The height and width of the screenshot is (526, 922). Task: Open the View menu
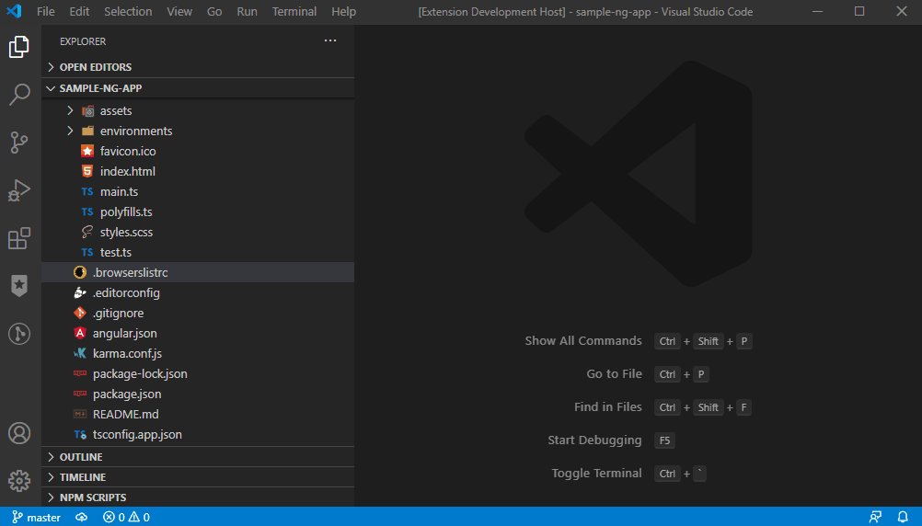[179, 12]
